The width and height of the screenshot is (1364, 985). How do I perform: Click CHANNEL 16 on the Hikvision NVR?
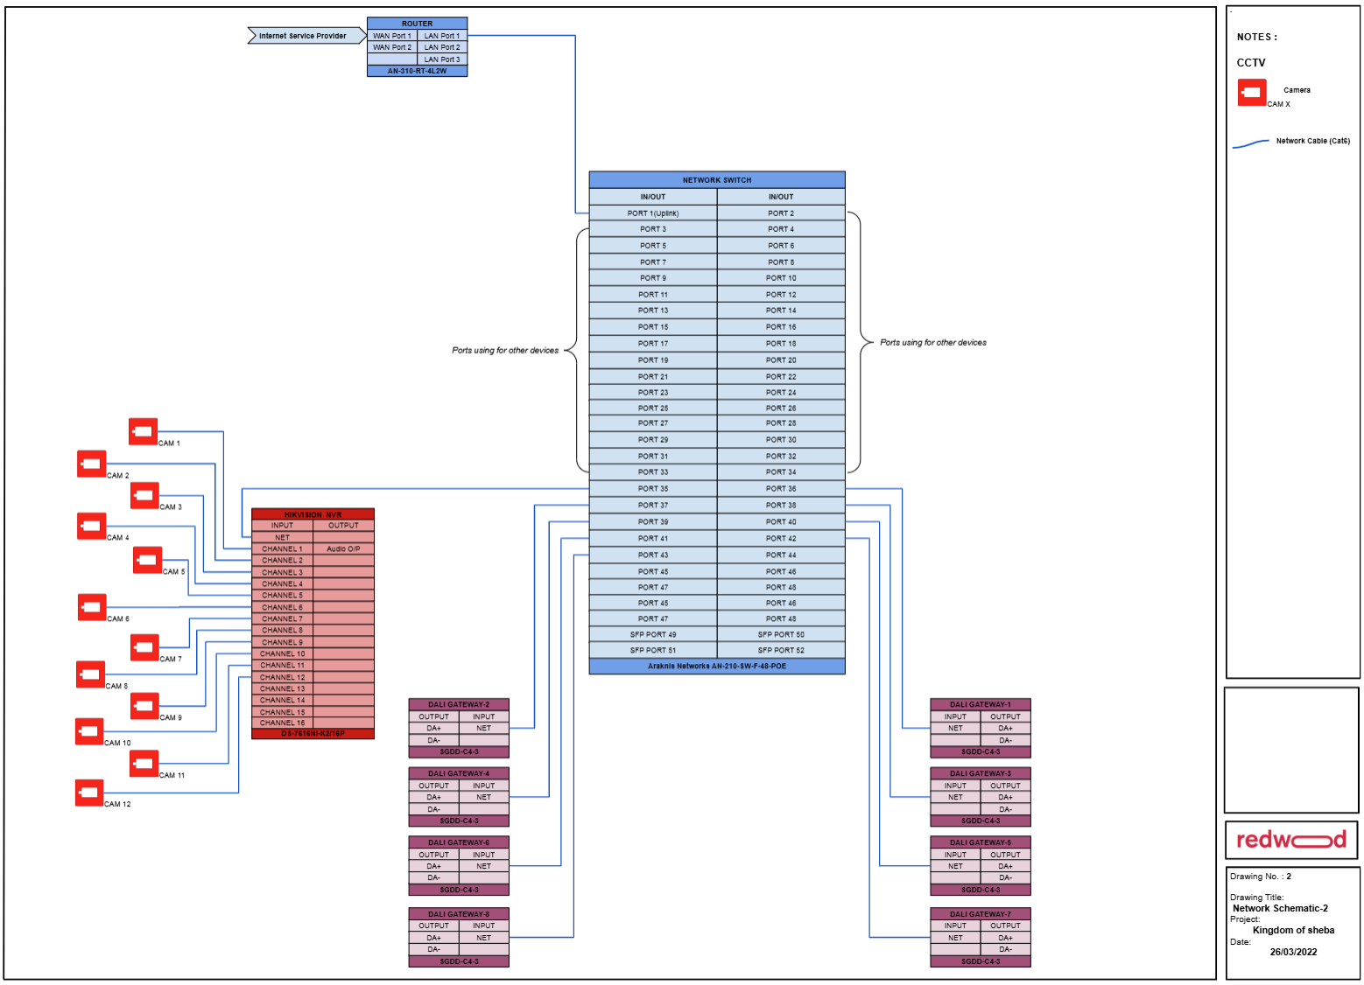[282, 723]
